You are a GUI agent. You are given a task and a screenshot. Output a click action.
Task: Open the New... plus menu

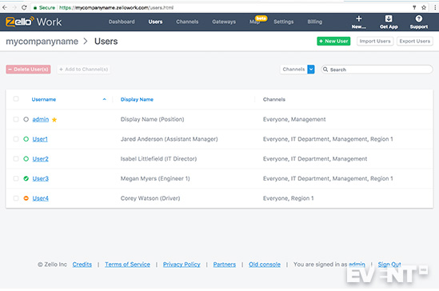359,22
